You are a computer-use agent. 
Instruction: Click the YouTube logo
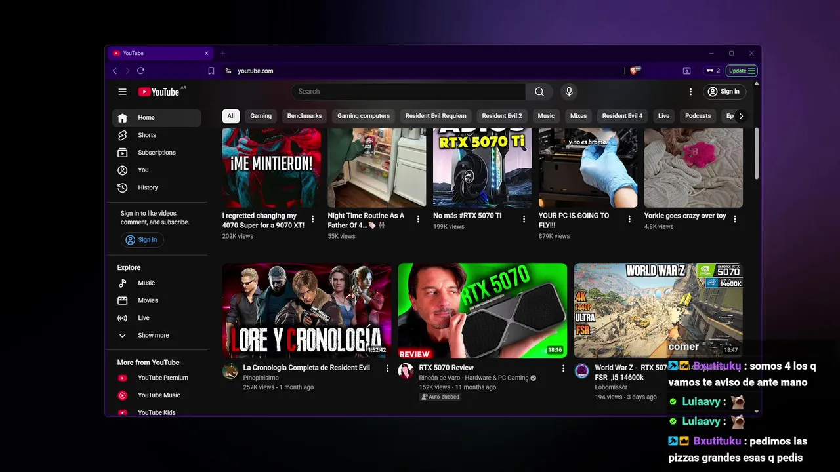click(x=159, y=92)
